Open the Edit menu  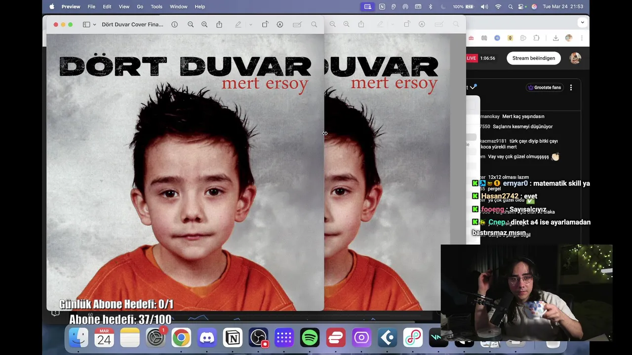click(107, 6)
